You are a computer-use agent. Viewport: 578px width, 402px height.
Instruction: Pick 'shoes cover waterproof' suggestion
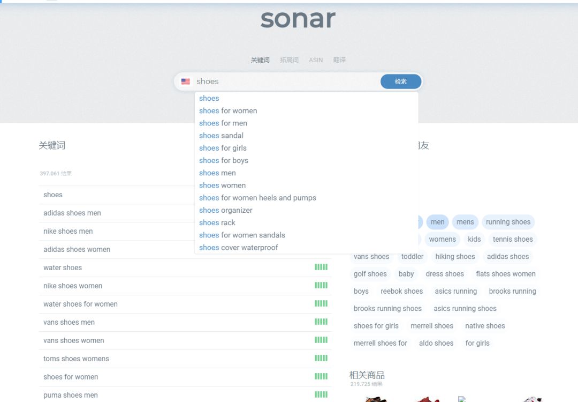coord(238,248)
